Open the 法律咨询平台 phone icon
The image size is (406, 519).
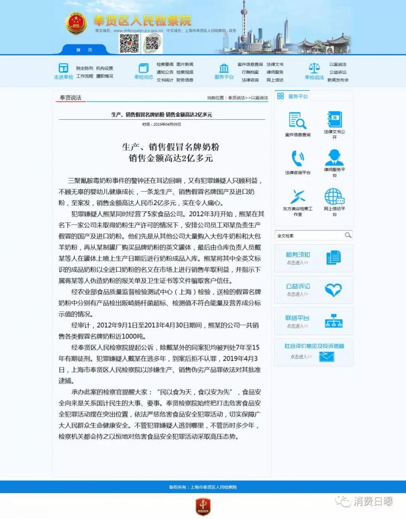(x=297, y=158)
